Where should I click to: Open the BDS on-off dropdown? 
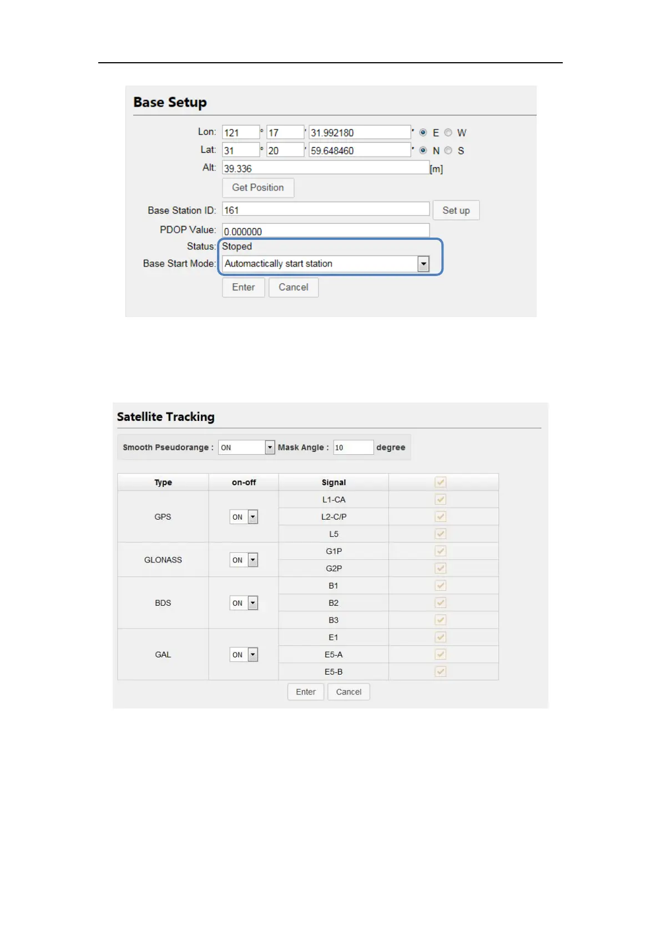coord(253,603)
